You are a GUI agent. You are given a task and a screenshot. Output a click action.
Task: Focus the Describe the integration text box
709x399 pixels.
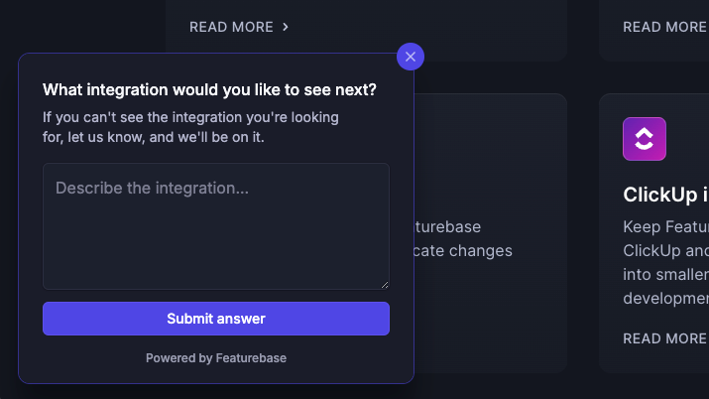(x=215, y=226)
